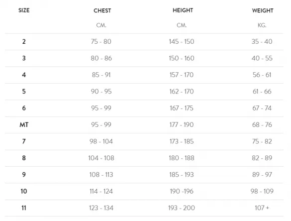291x221 pixels.
Task: Select height value 150 - 160
Action: point(182,58)
